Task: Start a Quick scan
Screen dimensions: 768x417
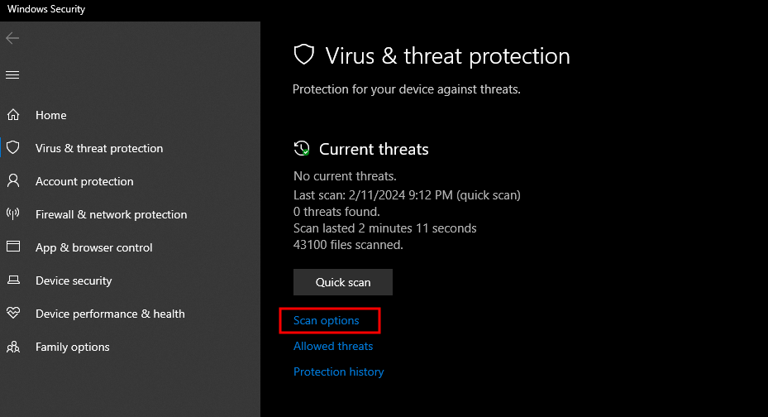Action: click(343, 282)
